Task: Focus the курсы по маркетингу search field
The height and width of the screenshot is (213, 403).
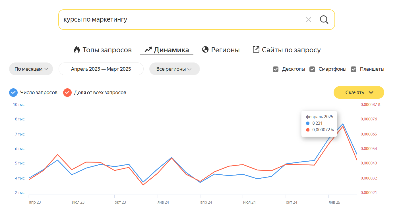Action: 182,20
